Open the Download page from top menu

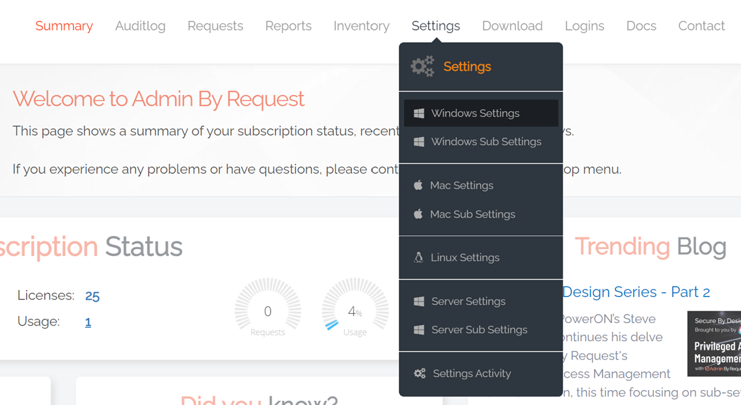(512, 26)
